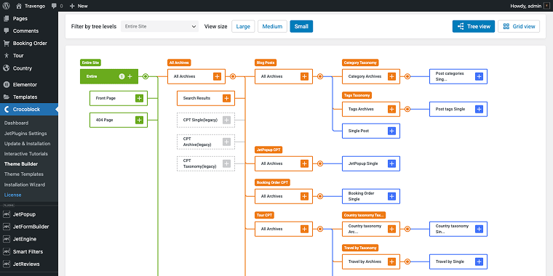Screen dimensions: 553x276
Task: Add template to CPT Archive(legacy) node
Action: pos(226,142)
